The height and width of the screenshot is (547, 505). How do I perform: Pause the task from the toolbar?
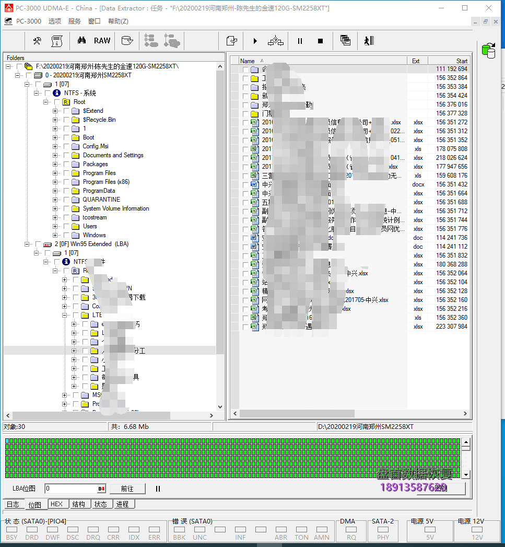[300, 41]
